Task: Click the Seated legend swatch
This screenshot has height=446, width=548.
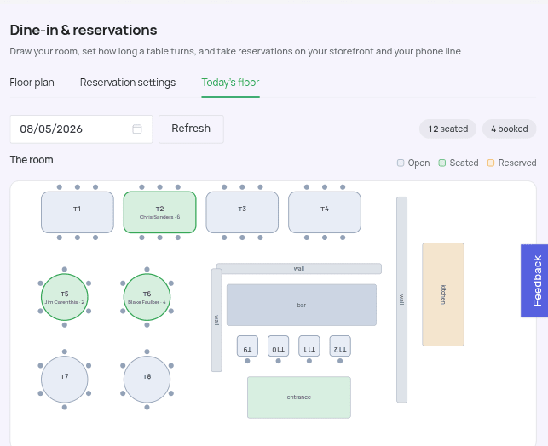Action: tap(442, 163)
